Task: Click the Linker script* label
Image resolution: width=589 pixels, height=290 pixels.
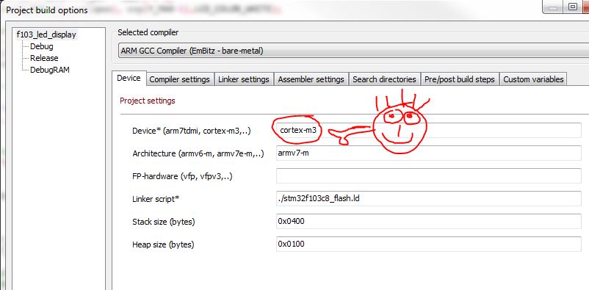Action: click(x=156, y=199)
